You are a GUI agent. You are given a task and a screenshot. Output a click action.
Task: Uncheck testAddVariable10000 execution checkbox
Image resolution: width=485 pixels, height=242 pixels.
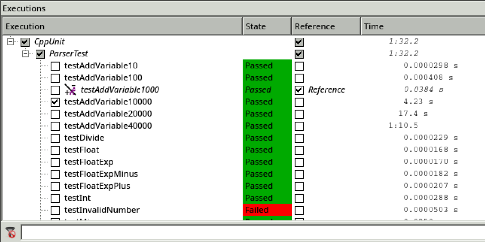[55, 102]
